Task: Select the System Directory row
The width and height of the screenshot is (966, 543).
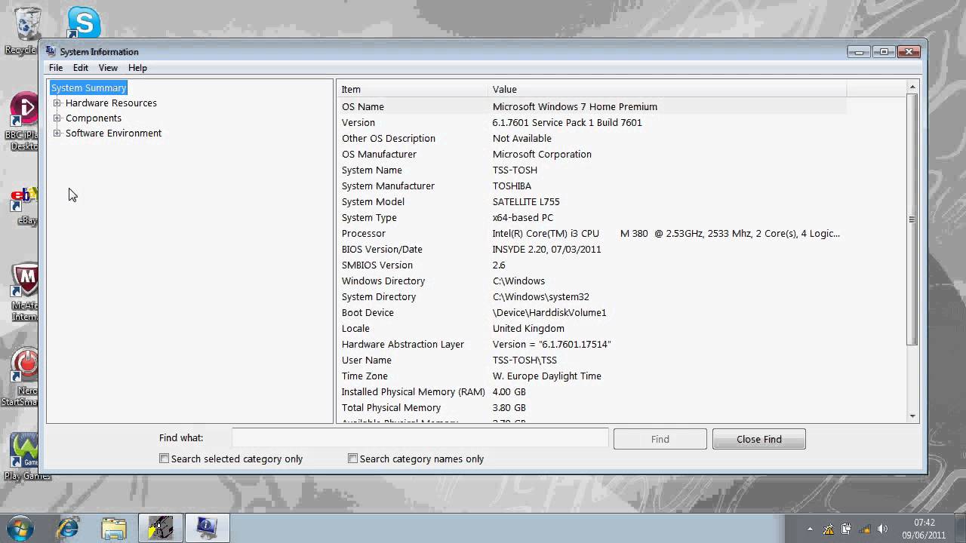Action: click(x=592, y=296)
